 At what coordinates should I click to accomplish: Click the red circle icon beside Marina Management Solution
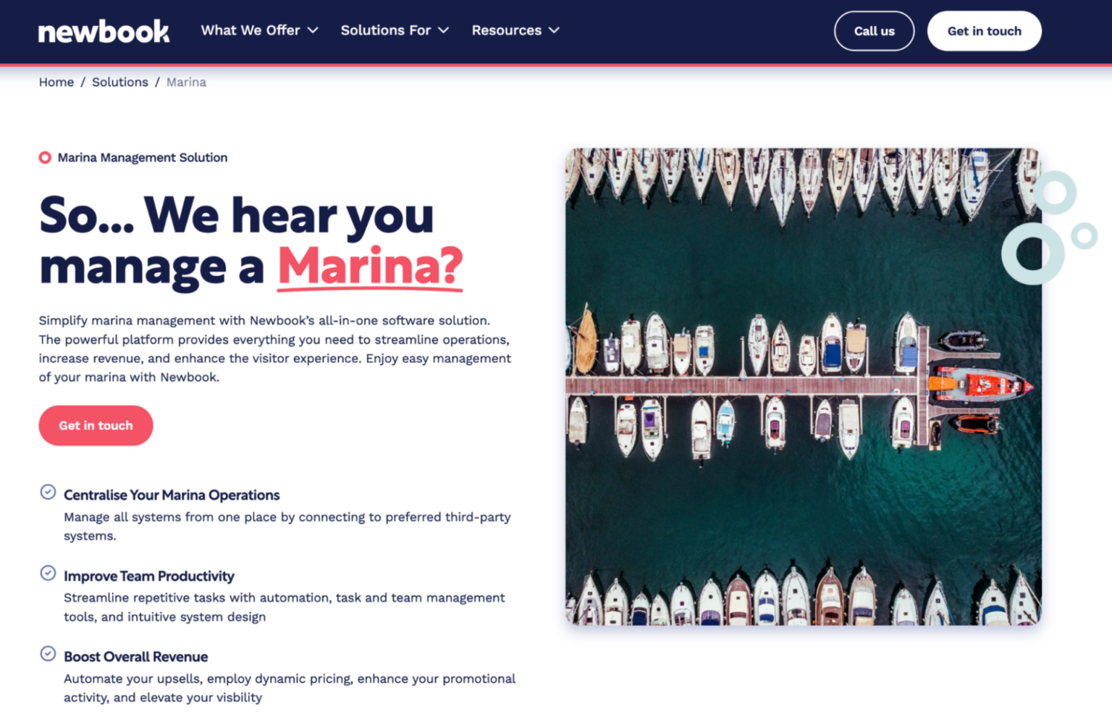tap(45, 157)
